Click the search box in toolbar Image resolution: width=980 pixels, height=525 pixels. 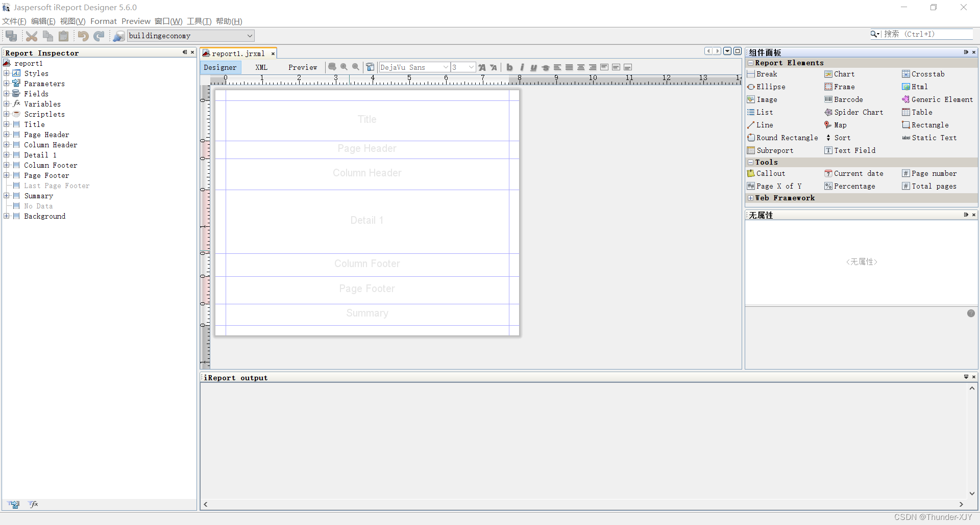(x=926, y=34)
